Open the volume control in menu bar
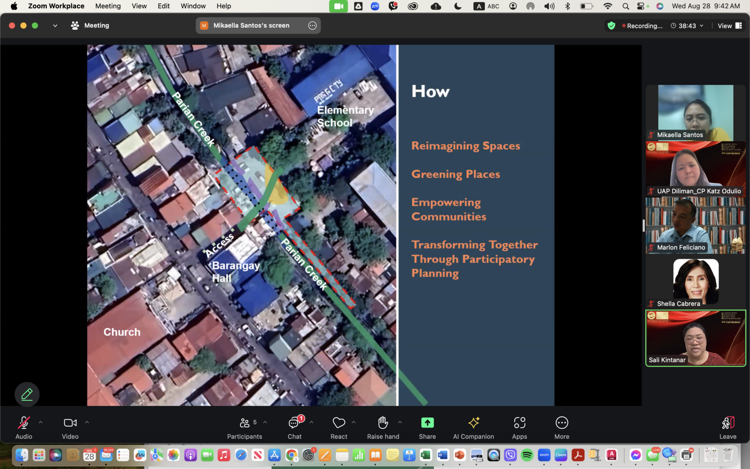750x469 pixels. pyautogui.click(x=549, y=6)
